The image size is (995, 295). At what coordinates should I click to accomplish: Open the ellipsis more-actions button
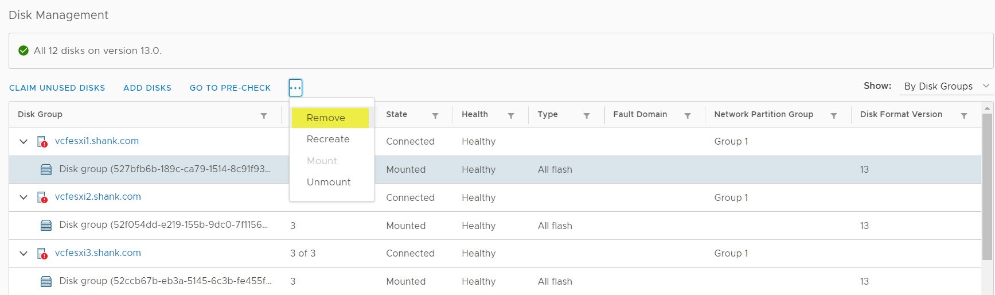295,88
